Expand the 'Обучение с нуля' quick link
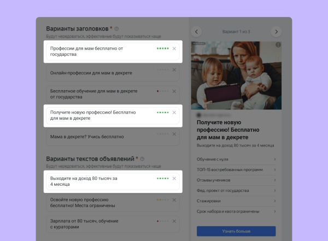This screenshot has height=241, width=328. pos(236,159)
